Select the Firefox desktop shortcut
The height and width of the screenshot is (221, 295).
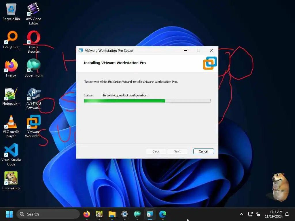coord(11,68)
